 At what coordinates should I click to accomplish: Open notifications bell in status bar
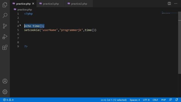176,100
